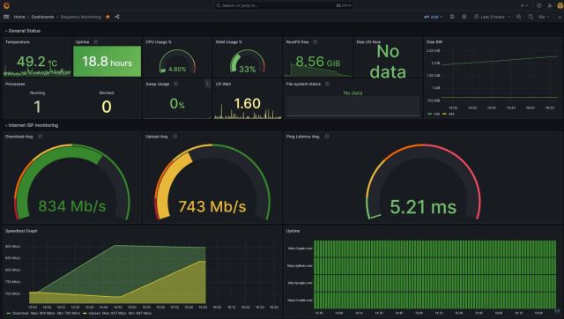Click the Speedtest Graph panel title

tap(21, 231)
